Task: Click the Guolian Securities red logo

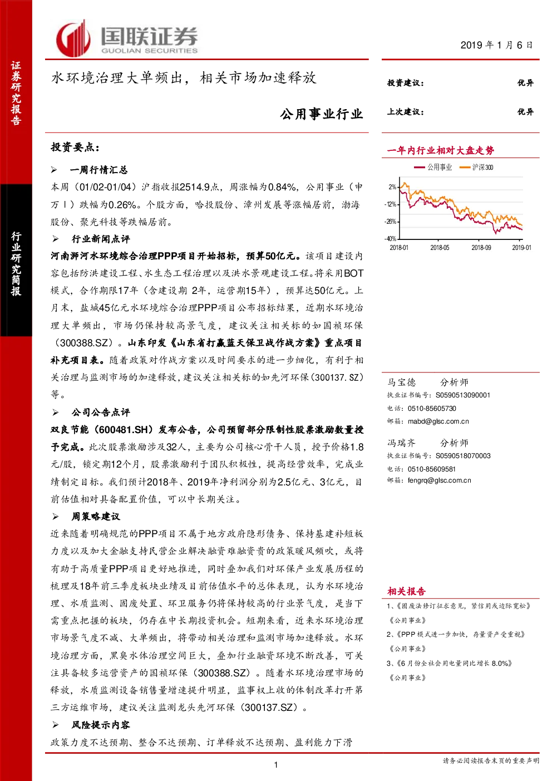Action: (73, 38)
